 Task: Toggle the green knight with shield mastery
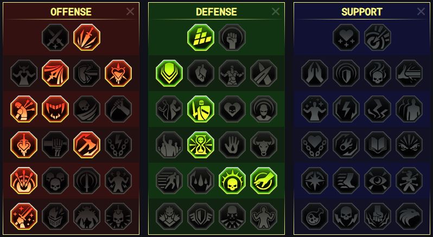click(x=201, y=109)
